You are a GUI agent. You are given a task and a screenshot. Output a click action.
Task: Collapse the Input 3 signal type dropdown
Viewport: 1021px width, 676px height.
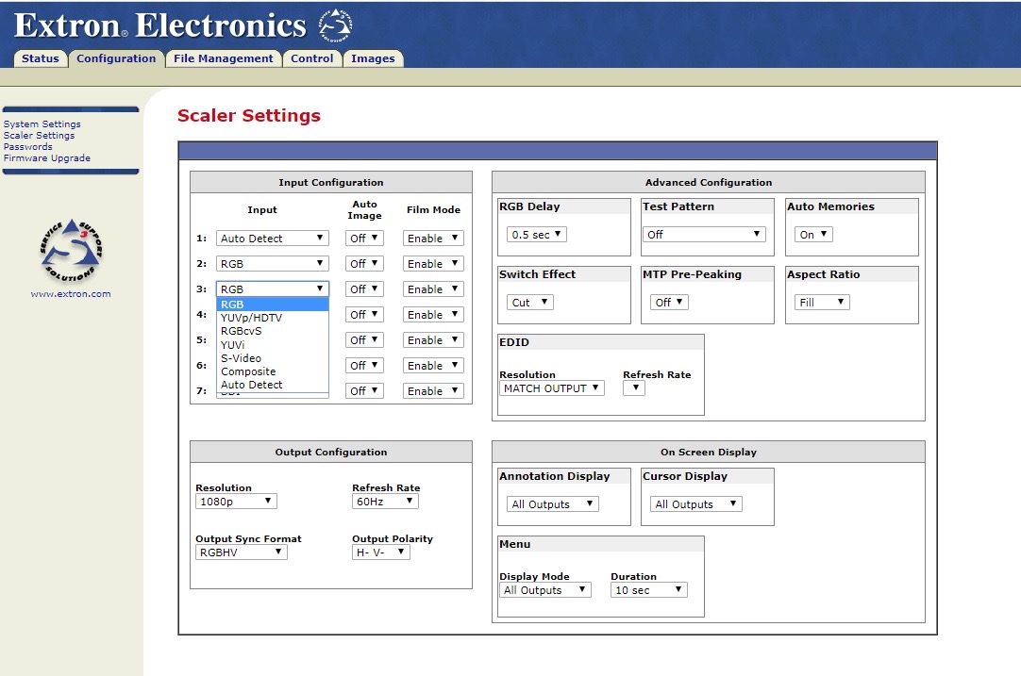[x=272, y=289]
